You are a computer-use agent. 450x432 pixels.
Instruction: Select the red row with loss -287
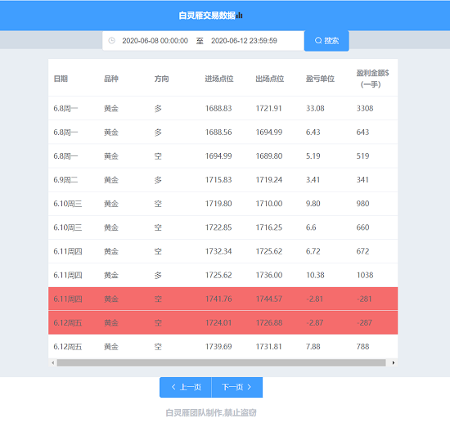click(x=223, y=322)
